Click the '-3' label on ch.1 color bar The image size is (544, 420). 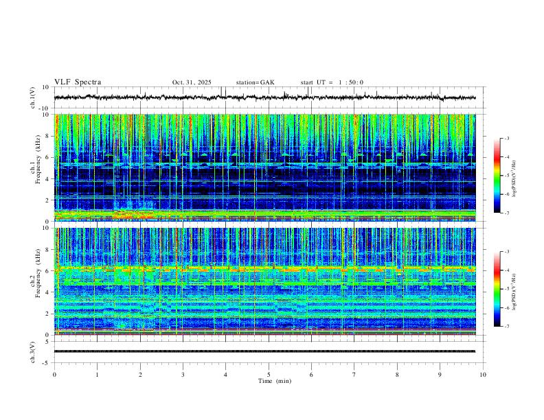coord(506,138)
